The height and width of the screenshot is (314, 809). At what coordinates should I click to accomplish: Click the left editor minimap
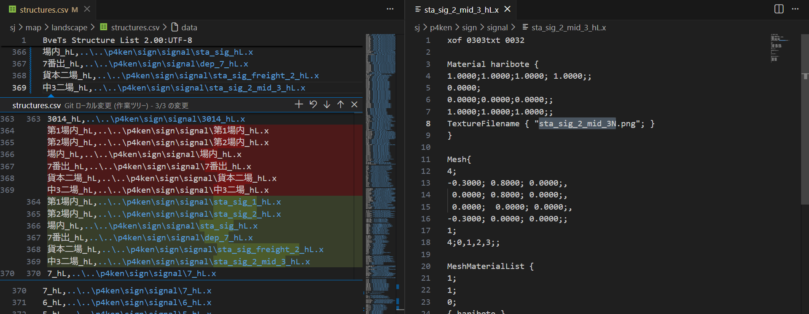(x=381, y=168)
